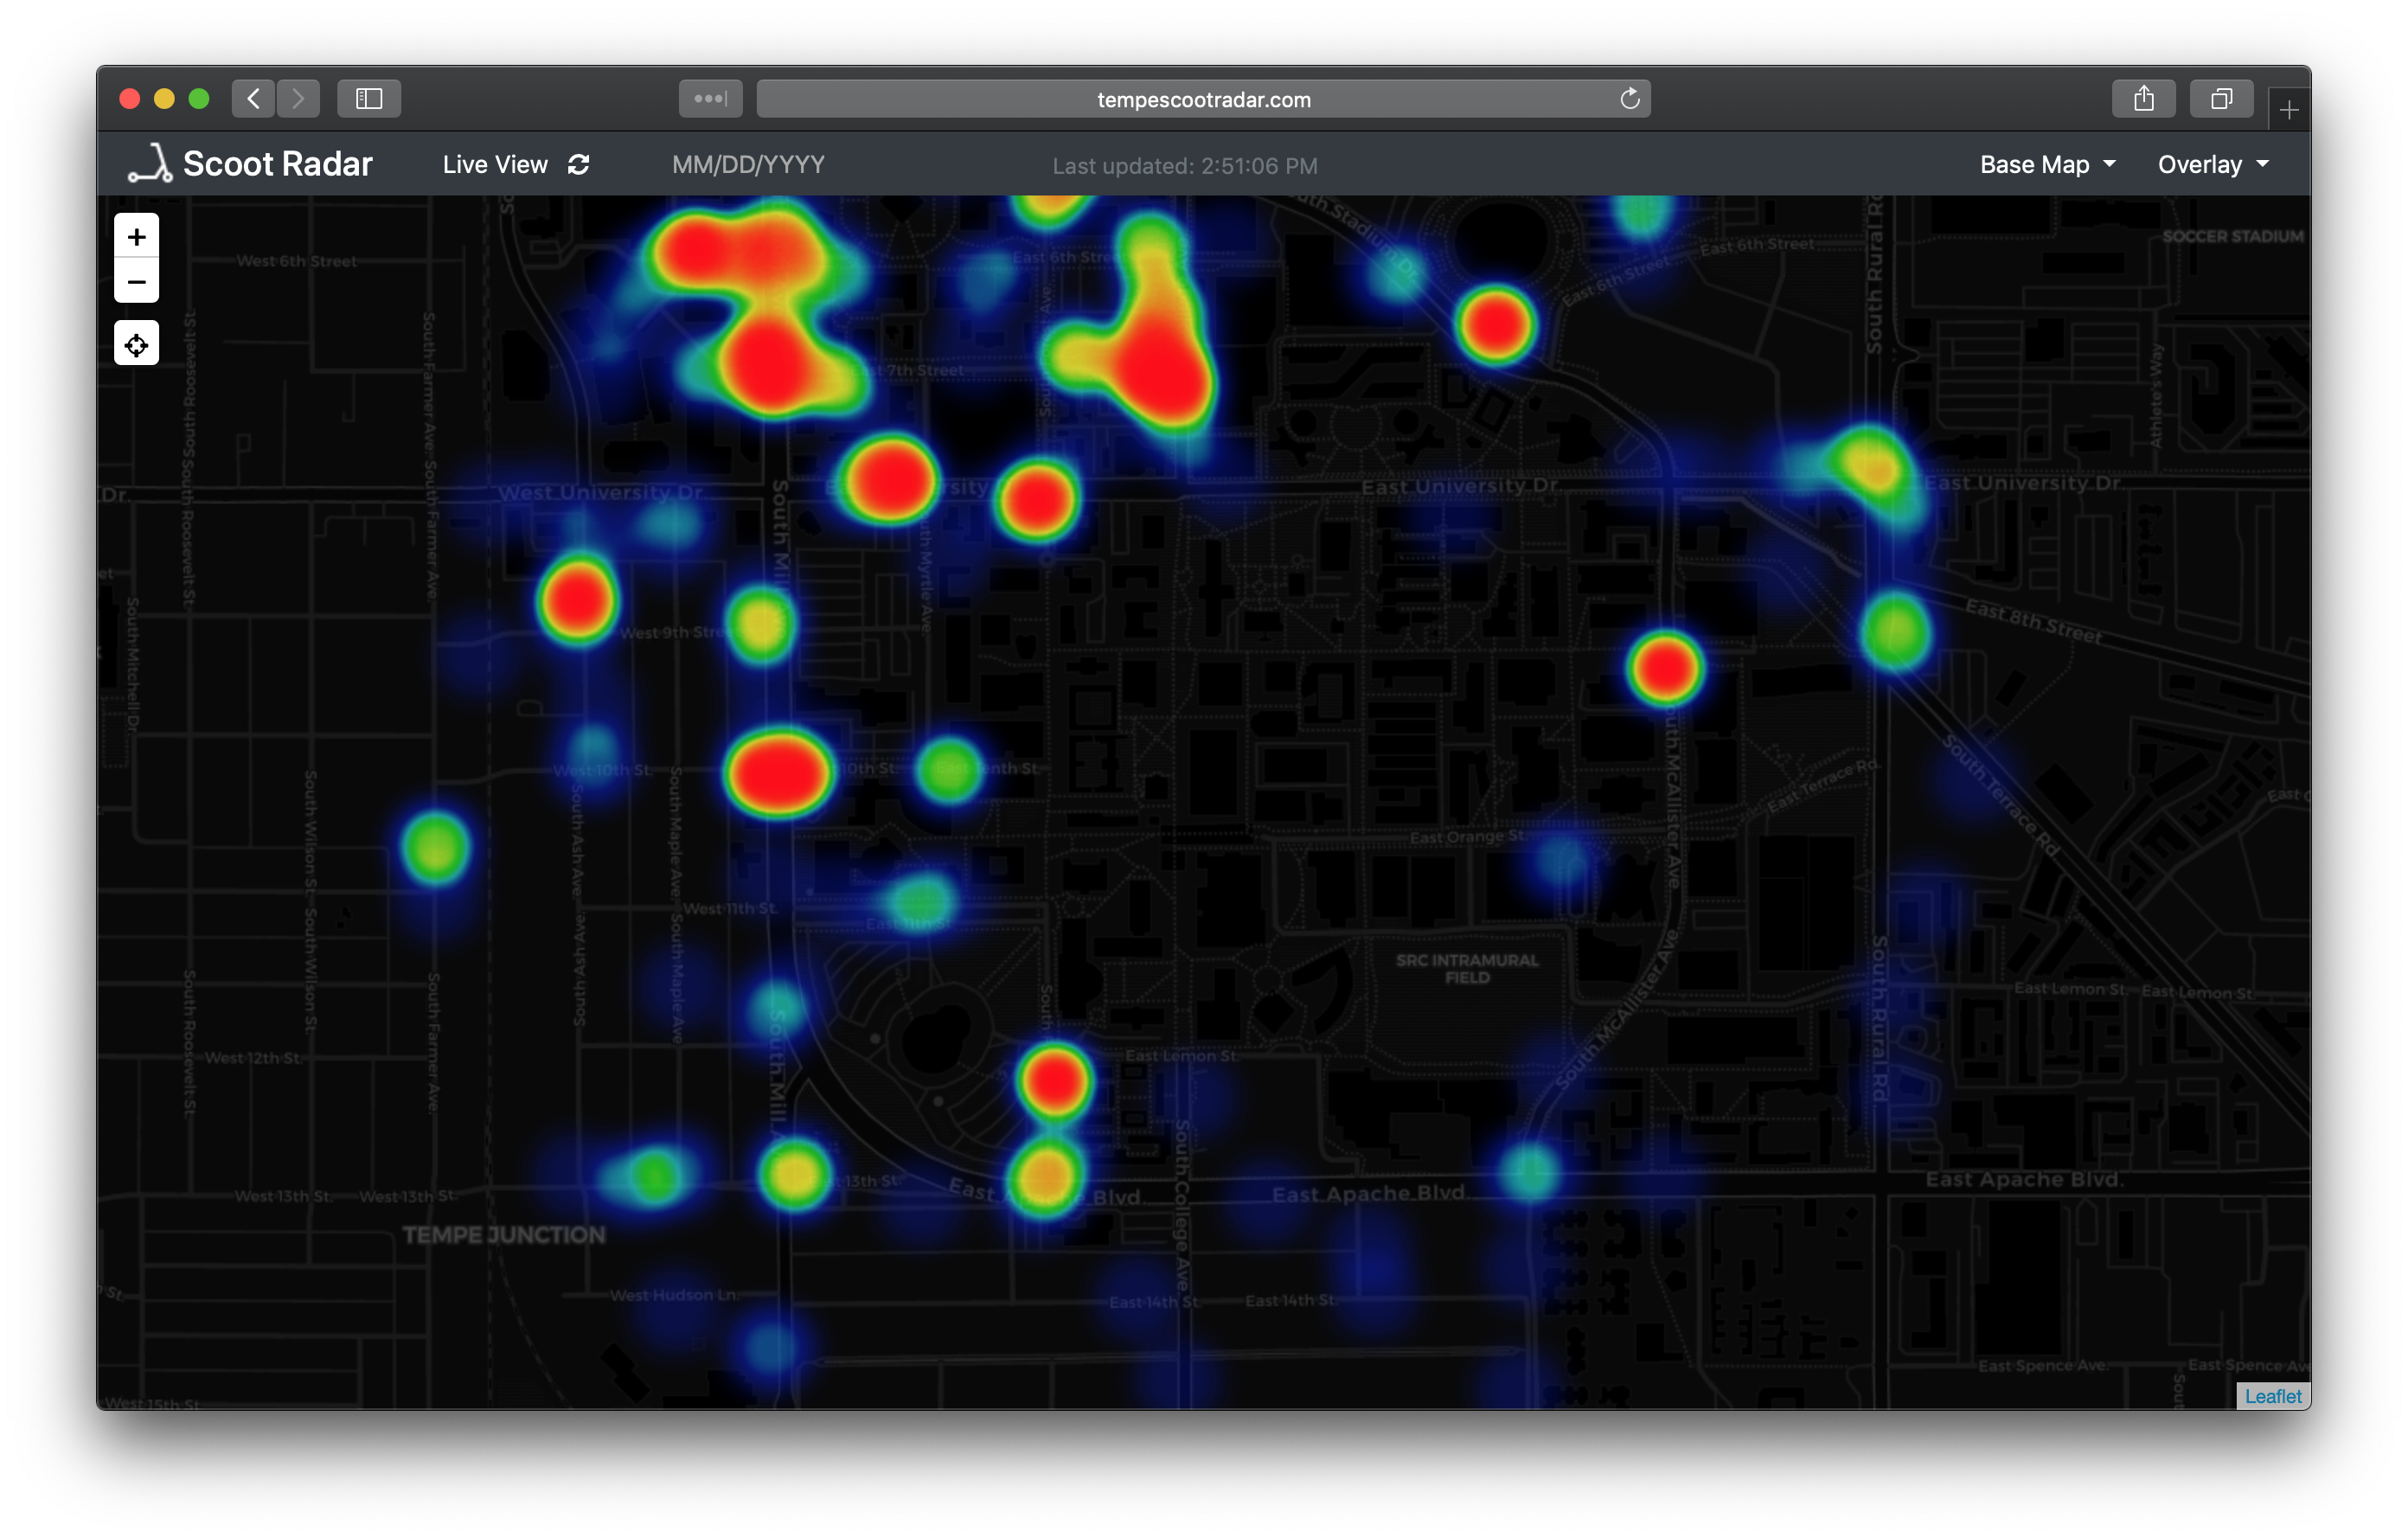
Task: Click the Scoot Radar brand title
Action: click(x=277, y=164)
